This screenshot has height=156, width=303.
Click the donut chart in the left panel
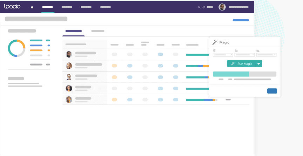[16, 48]
